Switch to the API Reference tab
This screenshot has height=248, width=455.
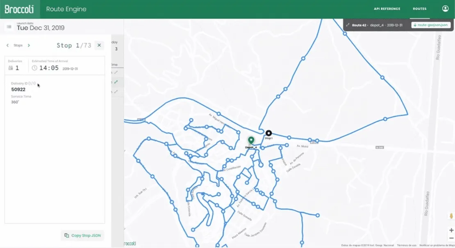pyautogui.click(x=387, y=8)
